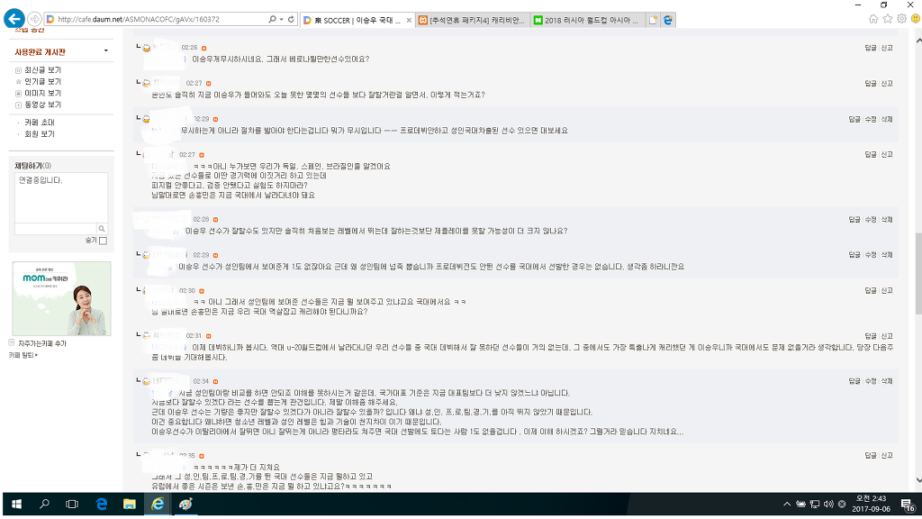Launch Microsoft Edge from the taskbar

(x=101, y=505)
